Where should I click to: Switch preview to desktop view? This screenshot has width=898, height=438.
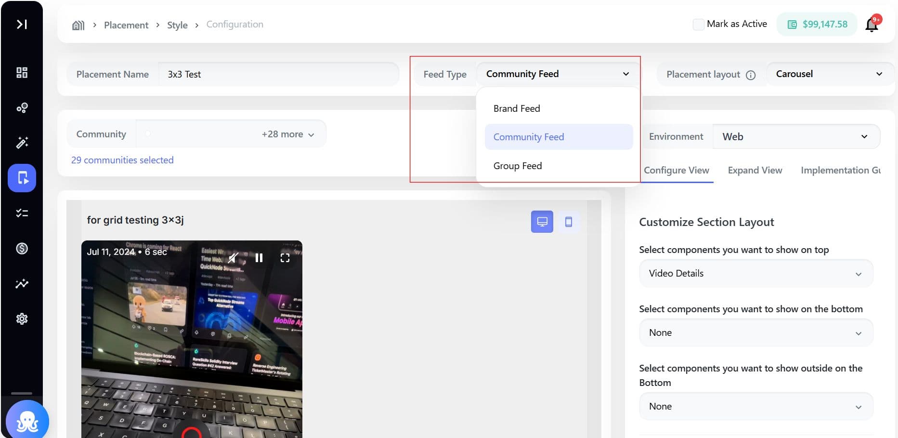542,222
